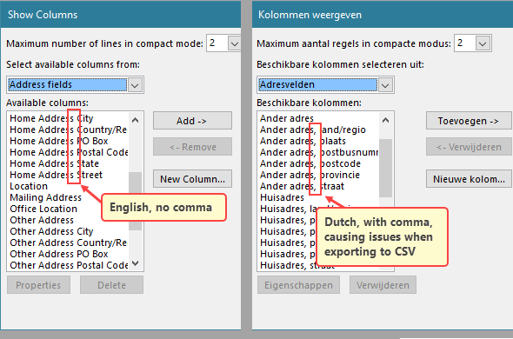The height and width of the screenshot is (339, 513).
Task: Click the Properties button
Action: click(38, 285)
